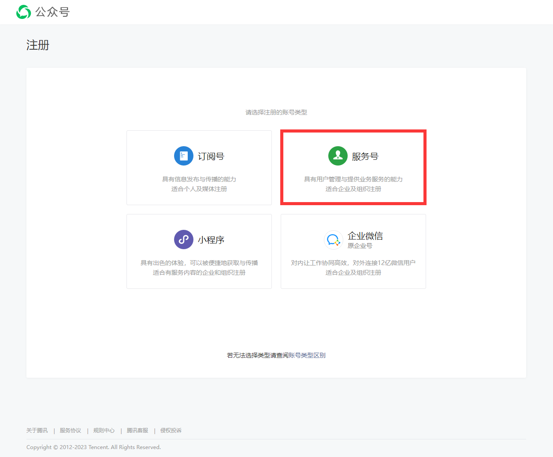This screenshot has height=457, width=553.
Task: Click the green 服务号 person icon
Action: (x=338, y=156)
